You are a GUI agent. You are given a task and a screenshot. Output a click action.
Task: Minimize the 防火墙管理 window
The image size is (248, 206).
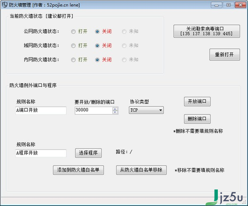[x=216, y=5]
